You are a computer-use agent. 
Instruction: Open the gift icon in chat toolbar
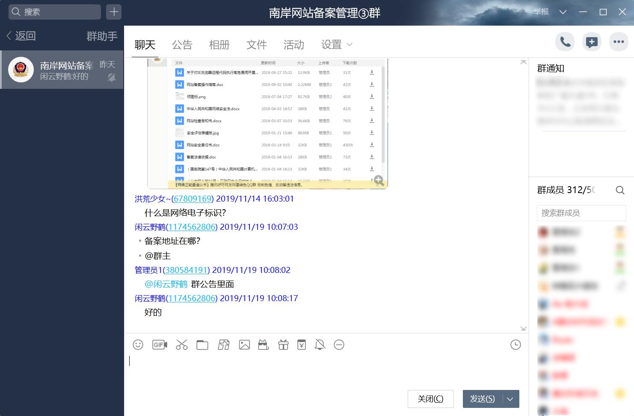pos(283,345)
